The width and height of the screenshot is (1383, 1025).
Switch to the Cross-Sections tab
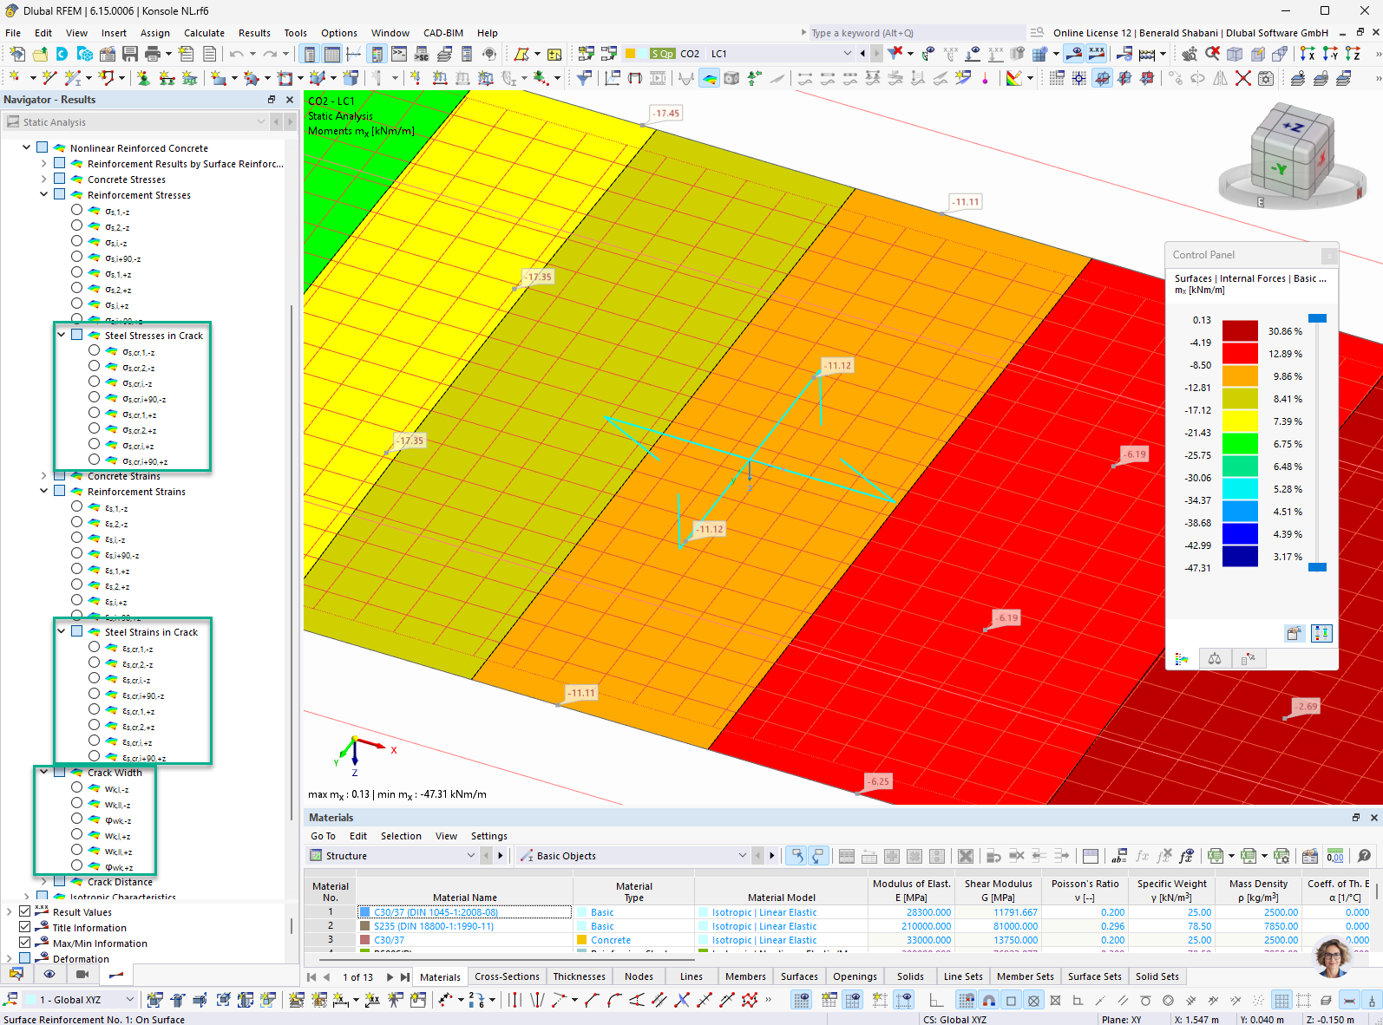(507, 976)
